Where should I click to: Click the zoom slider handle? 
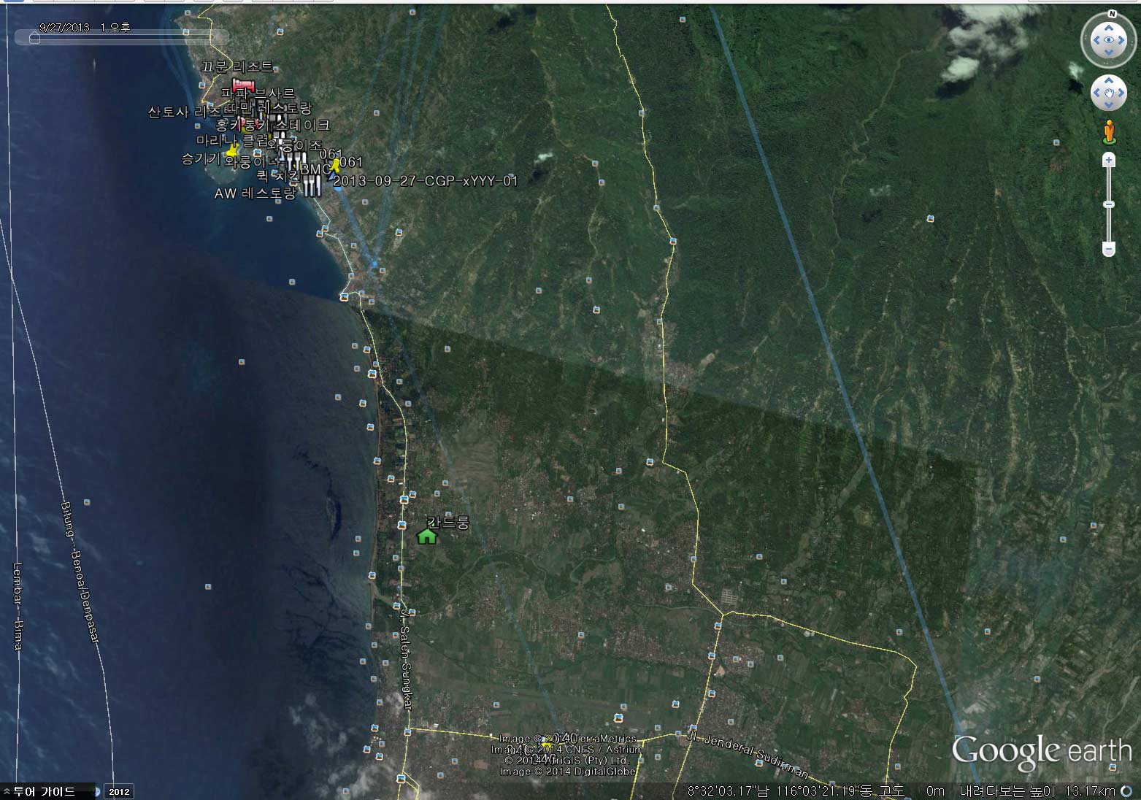tap(1109, 204)
